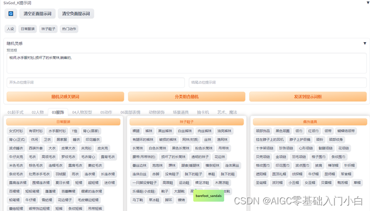Open the 抽卡机 tab
This screenshot has width=370, height=211.
pos(203,112)
